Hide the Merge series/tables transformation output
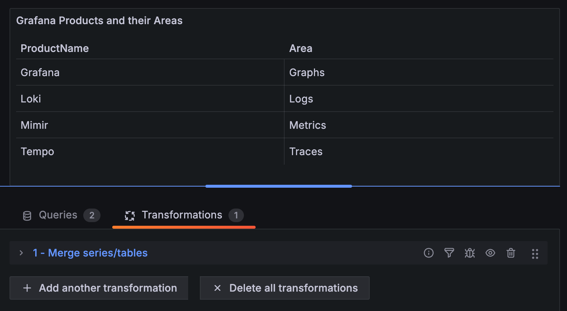Image resolution: width=567 pixels, height=311 pixels. pos(490,253)
